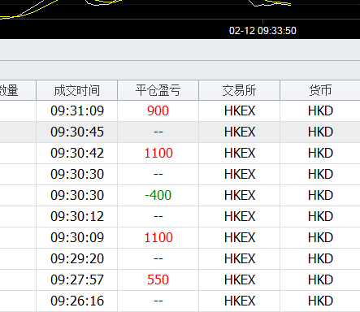Click the profit value 900

click(x=158, y=110)
